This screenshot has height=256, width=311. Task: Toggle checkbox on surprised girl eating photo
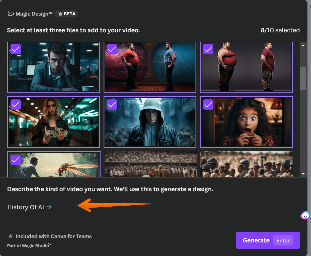point(208,104)
